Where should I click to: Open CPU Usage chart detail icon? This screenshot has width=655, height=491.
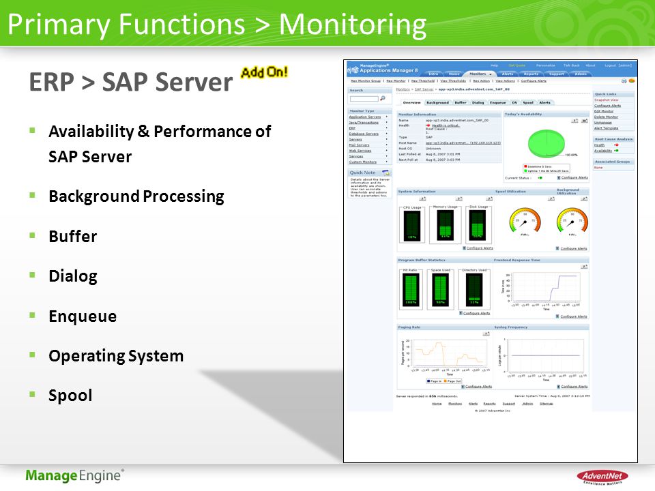(422, 198)
